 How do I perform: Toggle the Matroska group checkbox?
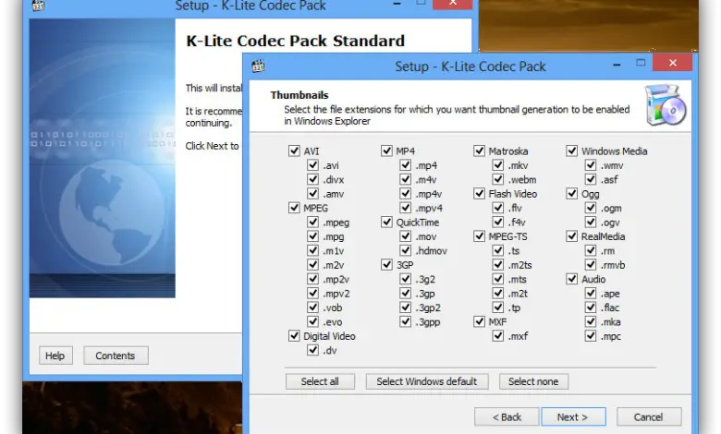point(479,151)
